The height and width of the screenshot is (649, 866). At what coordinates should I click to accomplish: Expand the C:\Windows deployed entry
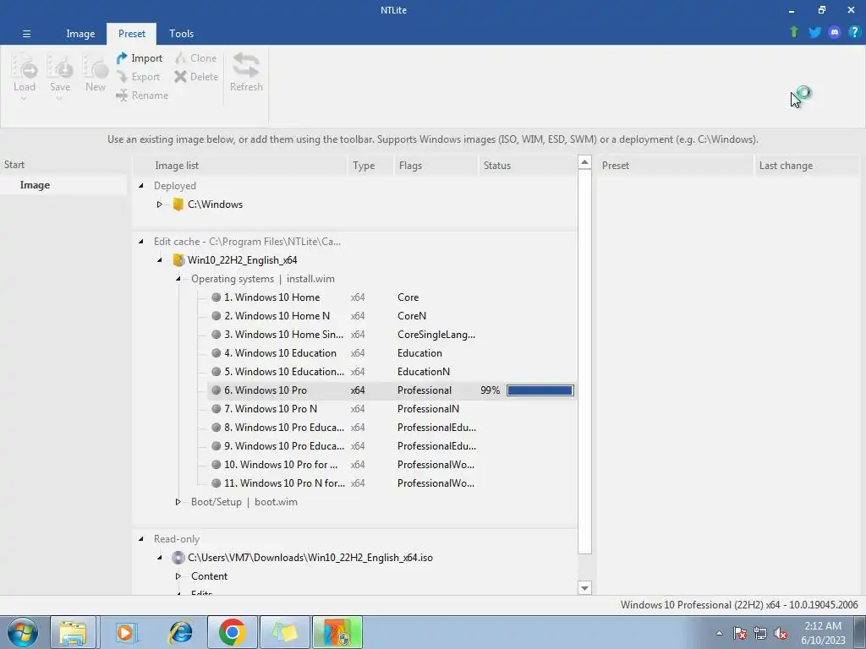point(160,205)
